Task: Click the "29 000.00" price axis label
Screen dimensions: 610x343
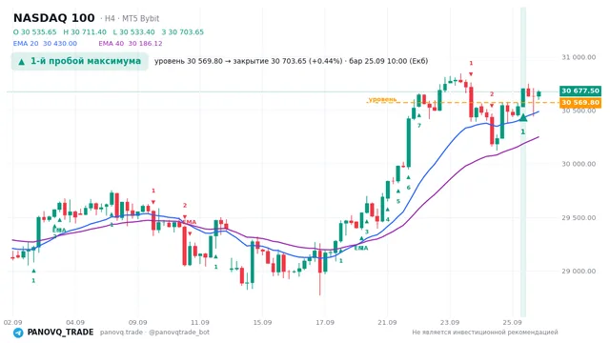Action: coord(579,271)
